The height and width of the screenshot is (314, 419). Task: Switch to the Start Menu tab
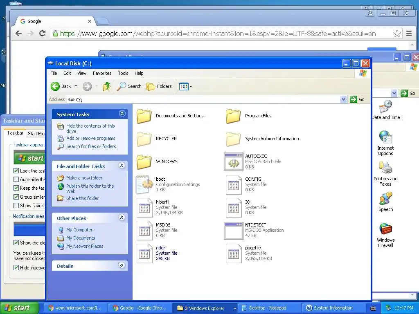[36, 134]
